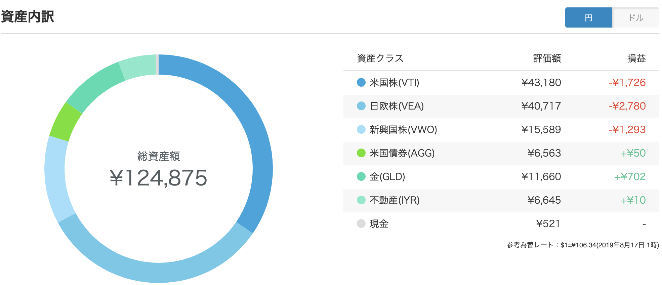Image resolution: width=662 pixels, height=285 pixels.
Task: Click the teal GLD donut chart segment
Action: point(95,87)
